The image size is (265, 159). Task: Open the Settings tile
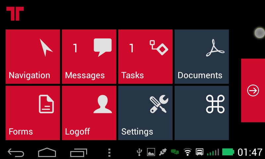click(145, 113)
